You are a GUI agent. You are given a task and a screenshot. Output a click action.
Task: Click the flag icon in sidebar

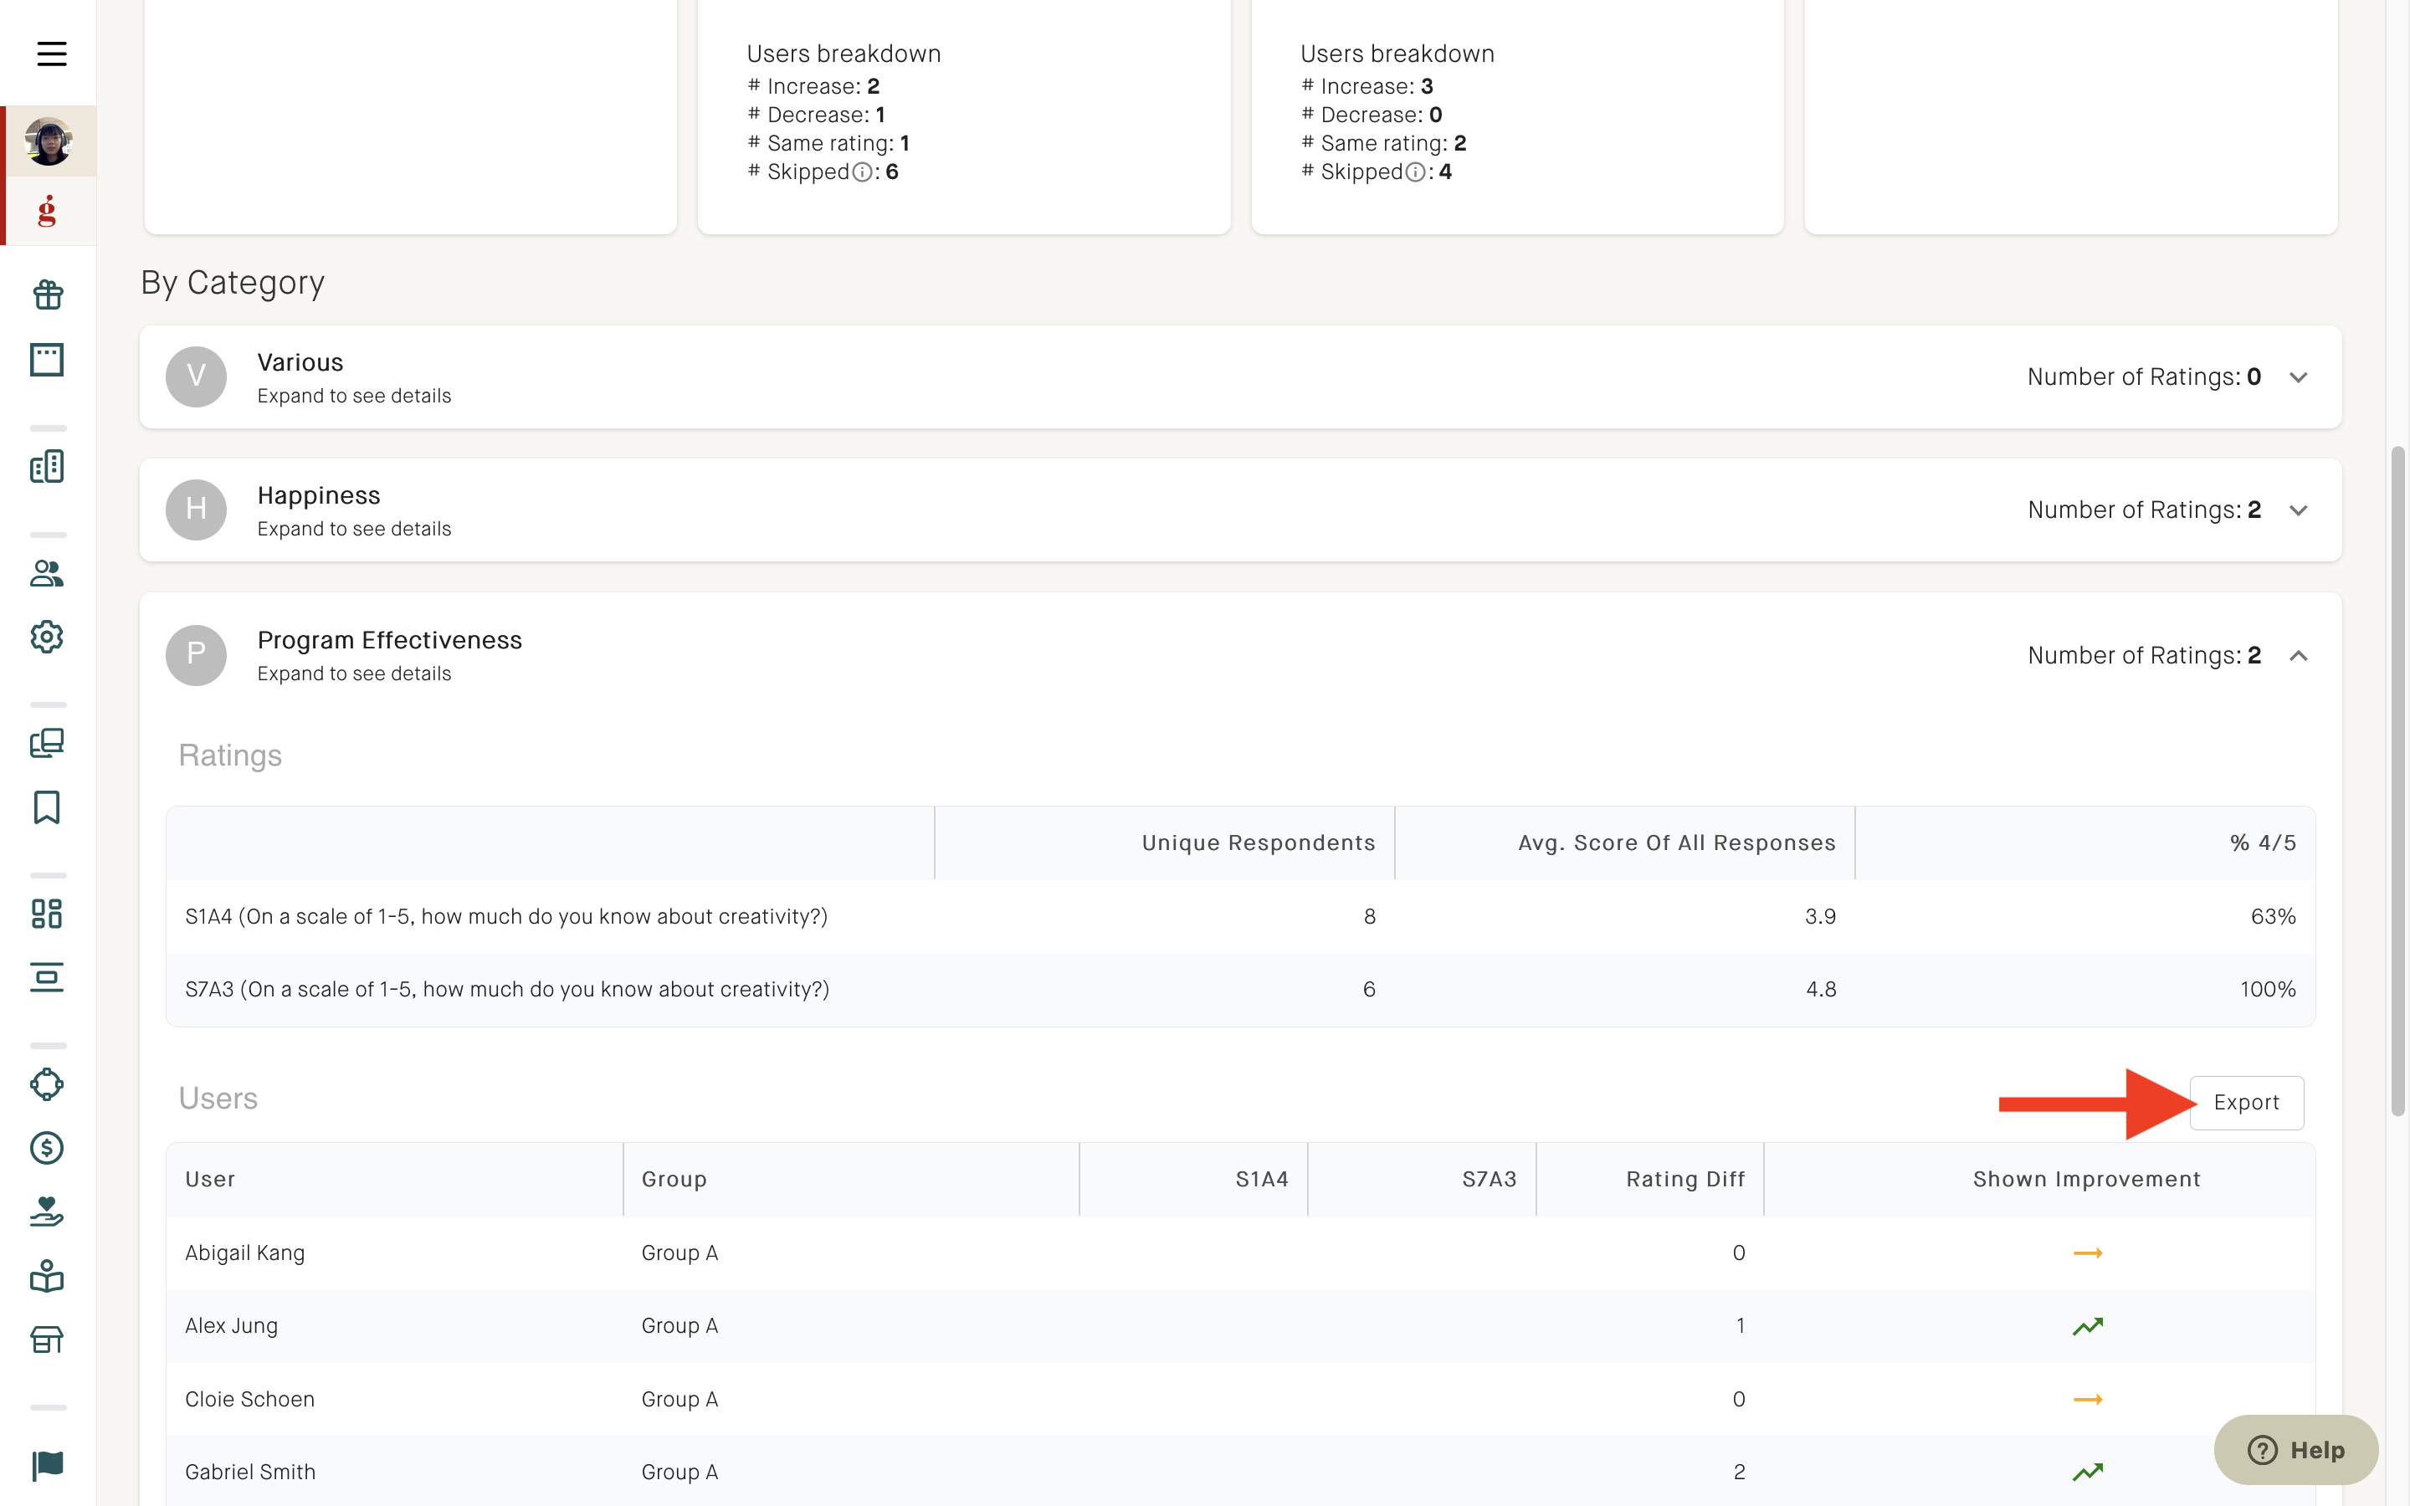coord(48,1465)
